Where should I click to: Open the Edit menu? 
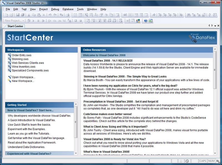click(16, 9)
